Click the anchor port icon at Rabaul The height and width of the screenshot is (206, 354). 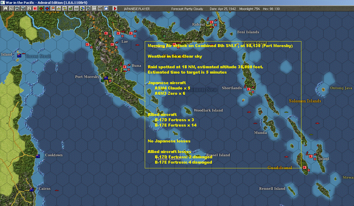click(x=208, y=19)
